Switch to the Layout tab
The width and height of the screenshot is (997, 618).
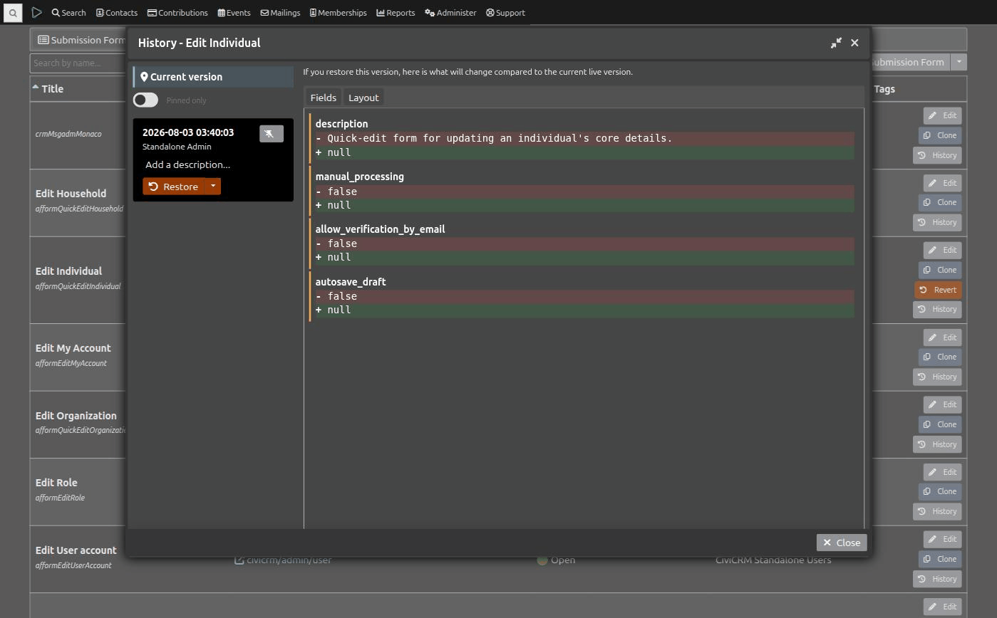(x=363, y=98)
